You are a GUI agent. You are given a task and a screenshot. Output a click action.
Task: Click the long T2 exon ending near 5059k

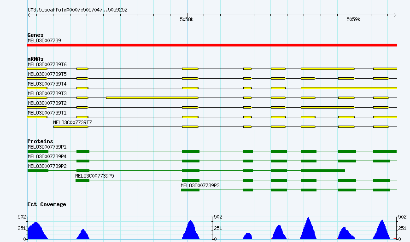click(328, 108)
